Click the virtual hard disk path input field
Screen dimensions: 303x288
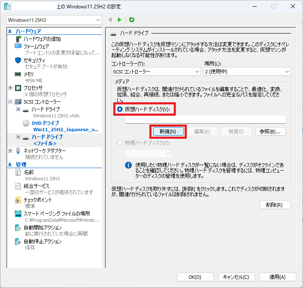coord(205,119)
